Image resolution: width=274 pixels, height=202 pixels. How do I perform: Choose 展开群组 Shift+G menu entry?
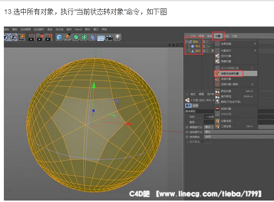(x=236, y=97)
